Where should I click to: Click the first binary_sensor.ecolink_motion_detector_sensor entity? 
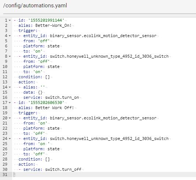tap(103, 36)
